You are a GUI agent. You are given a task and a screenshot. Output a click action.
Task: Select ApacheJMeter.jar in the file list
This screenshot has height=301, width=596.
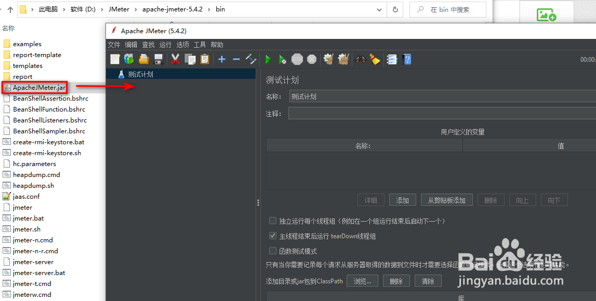(35, 87)
